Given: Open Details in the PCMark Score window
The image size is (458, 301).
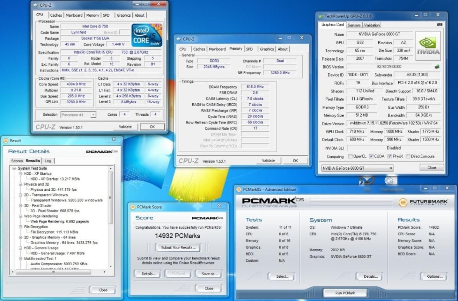Looking at the screenshot, I should (x=148, y=274).
